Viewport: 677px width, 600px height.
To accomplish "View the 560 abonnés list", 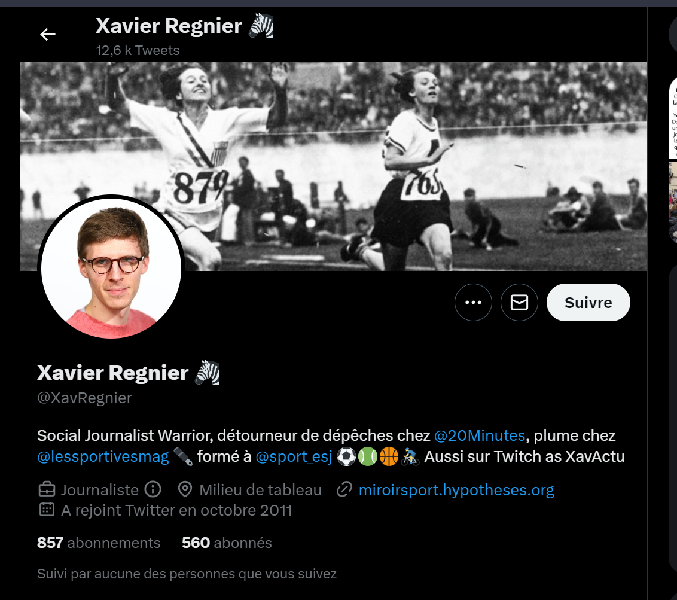I will (227, 543).
